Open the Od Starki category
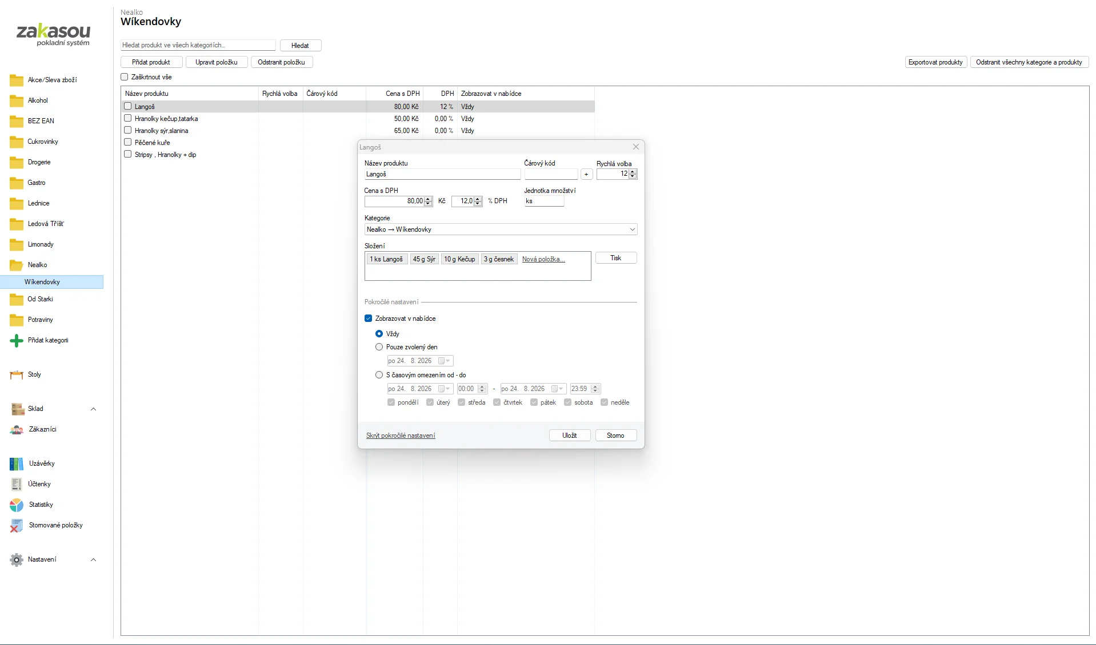Screen dimensions: 1096x645 tap(40, 299)
